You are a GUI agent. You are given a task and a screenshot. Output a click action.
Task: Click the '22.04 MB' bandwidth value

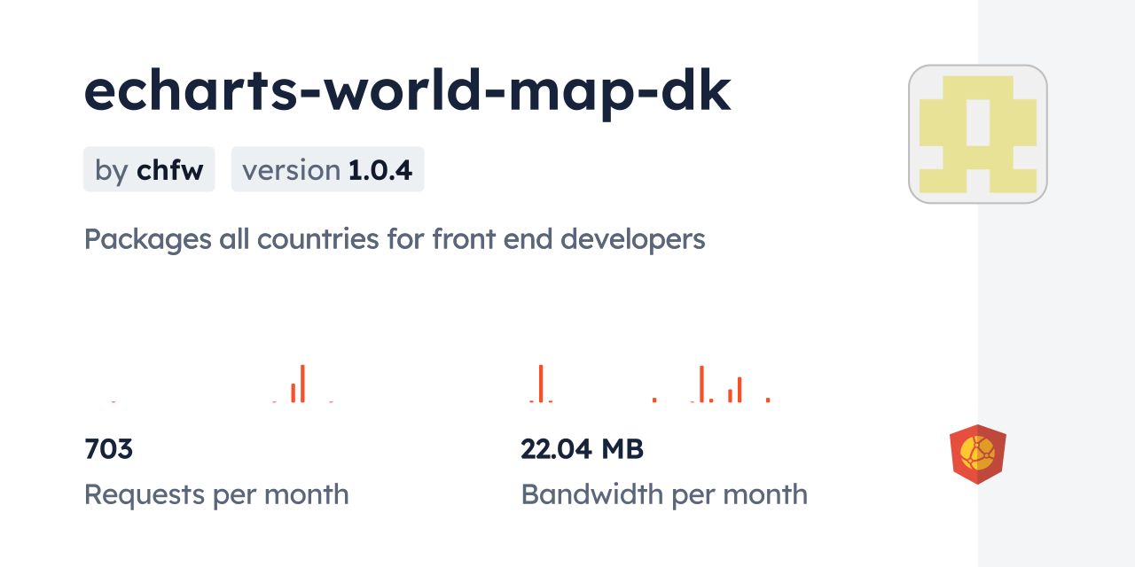pos(582,449)
